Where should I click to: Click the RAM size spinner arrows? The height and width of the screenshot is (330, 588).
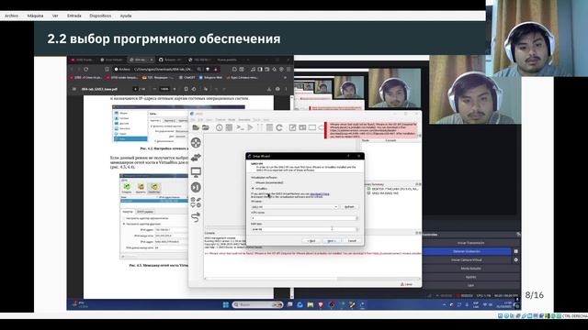coord(356,229)
